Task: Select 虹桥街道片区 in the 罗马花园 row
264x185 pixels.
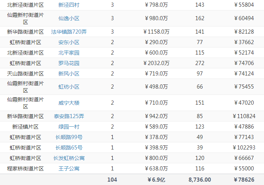Action: pyautogui.click(x=25, y=63)
